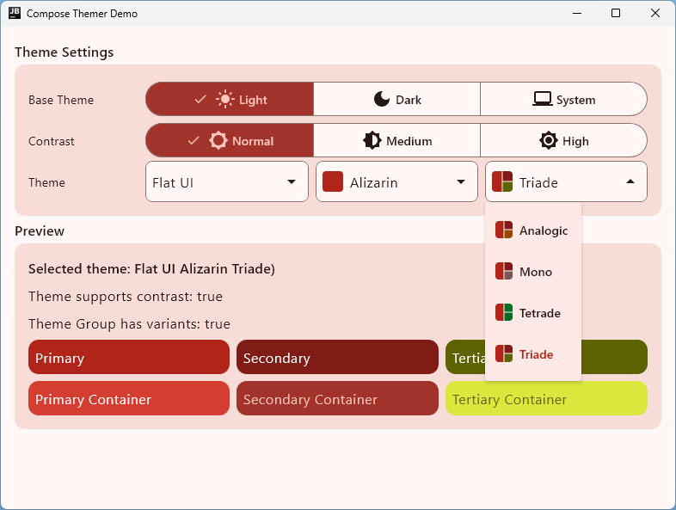
Task: Maximize the Compose Themer Demo window
Action: (616, 14)
